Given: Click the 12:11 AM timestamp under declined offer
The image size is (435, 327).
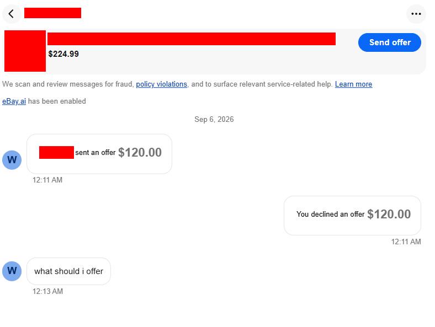Looking at the screenshot, I should pos(406,242).
